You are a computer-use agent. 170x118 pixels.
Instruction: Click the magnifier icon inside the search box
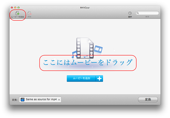pos(138,13)
